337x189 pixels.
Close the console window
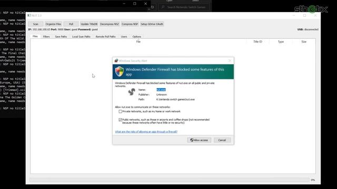point(145,4)
